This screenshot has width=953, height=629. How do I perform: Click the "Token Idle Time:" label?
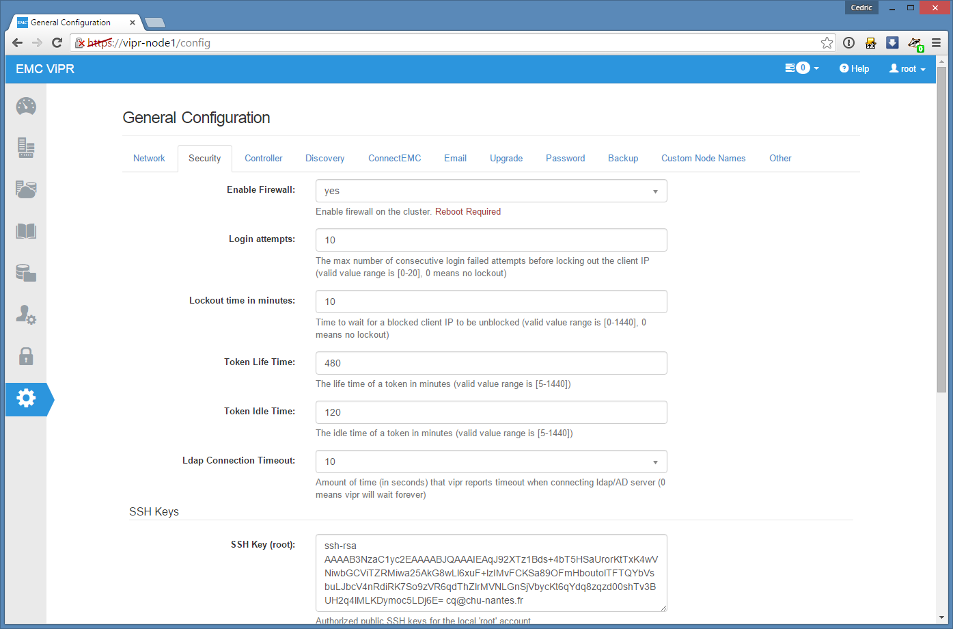pyautogui.click(x=260, y=411)
